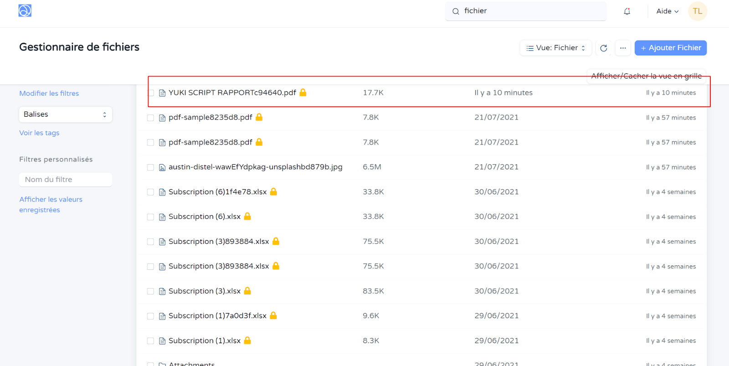The height and width of the screenshot is (366, 729).
Task: Check the Subscription (6).xlsx row checkbox
Action: (x=150, y=217)
